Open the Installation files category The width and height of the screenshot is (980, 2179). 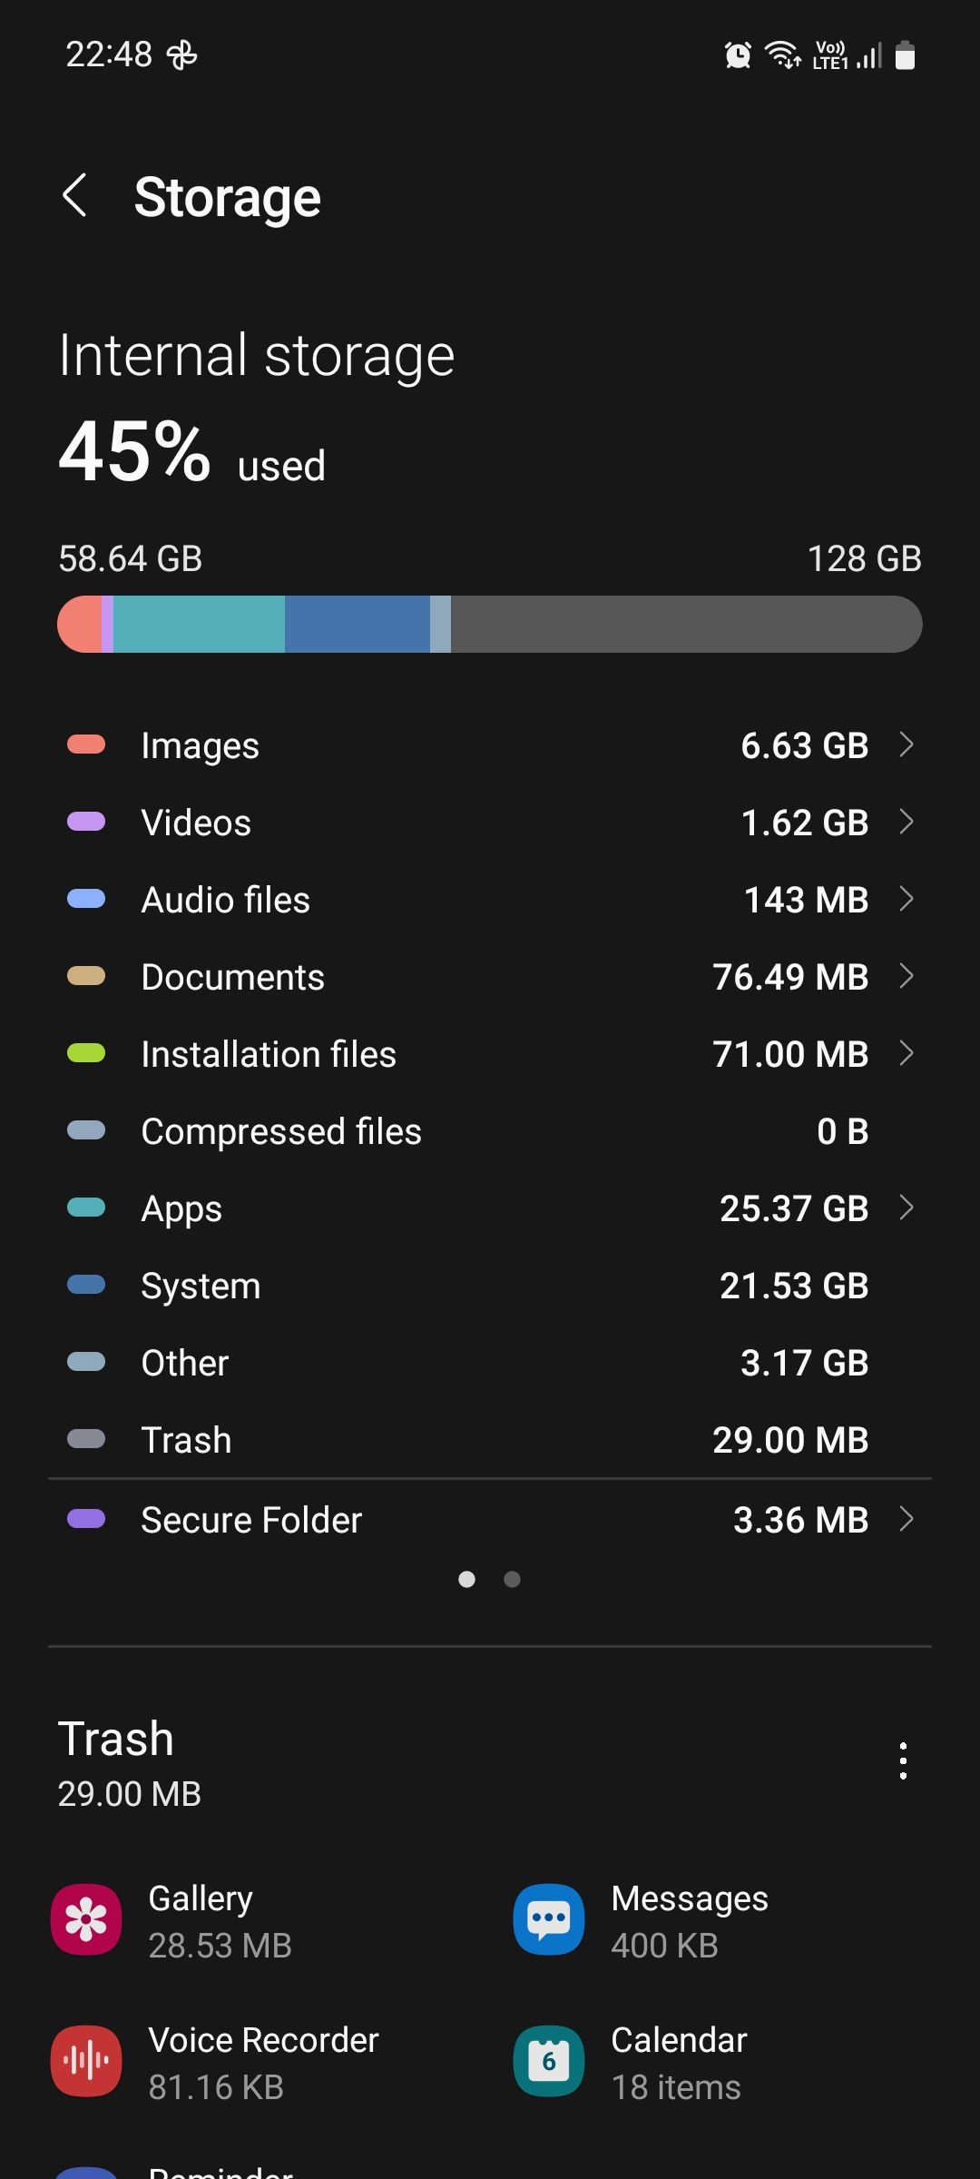tap(269, 1054)
